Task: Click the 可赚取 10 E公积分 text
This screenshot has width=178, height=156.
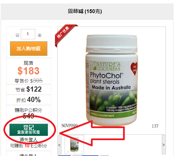Action: [29, 146]
